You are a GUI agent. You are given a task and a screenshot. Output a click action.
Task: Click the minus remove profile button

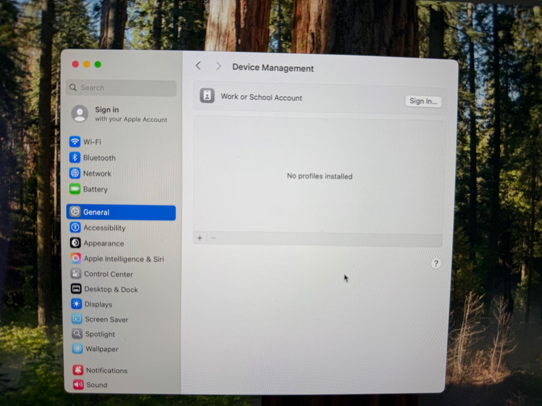tap(214, 238)
